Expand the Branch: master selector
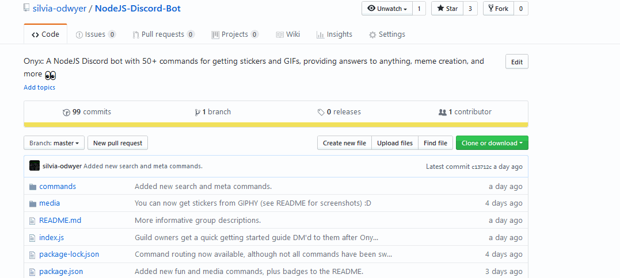The image size is (620, 278). tap(55, 143)
